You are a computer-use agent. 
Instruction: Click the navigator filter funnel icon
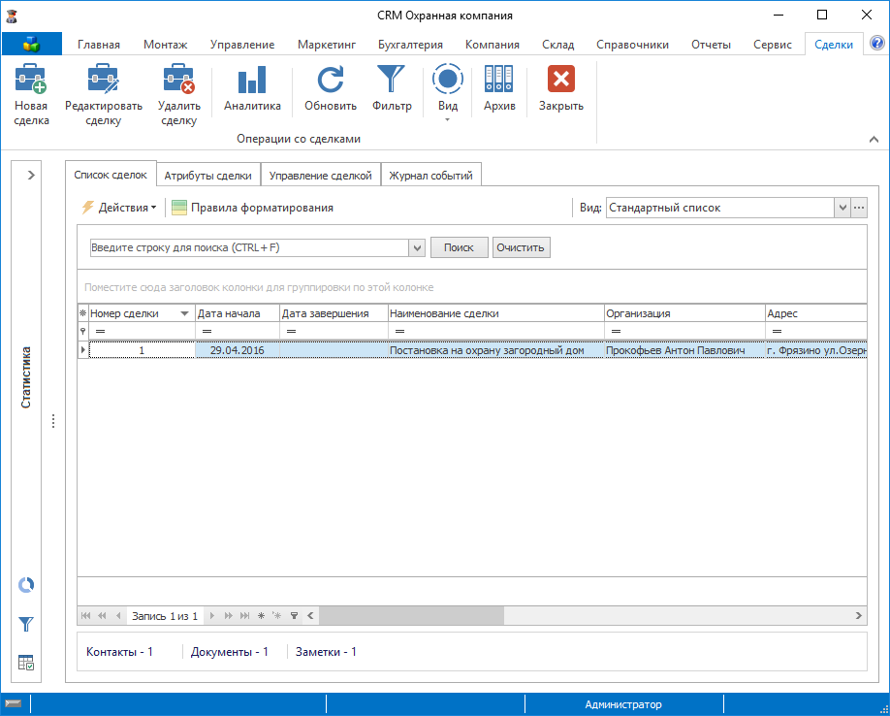coord(294,615)
